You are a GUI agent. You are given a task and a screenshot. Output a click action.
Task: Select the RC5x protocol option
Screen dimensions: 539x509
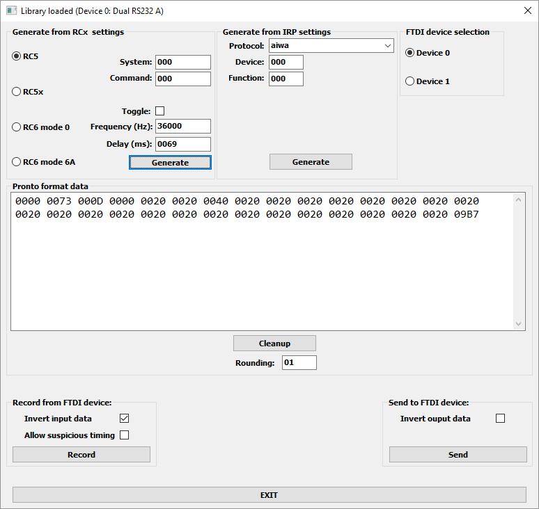click(x=17, y=91)
